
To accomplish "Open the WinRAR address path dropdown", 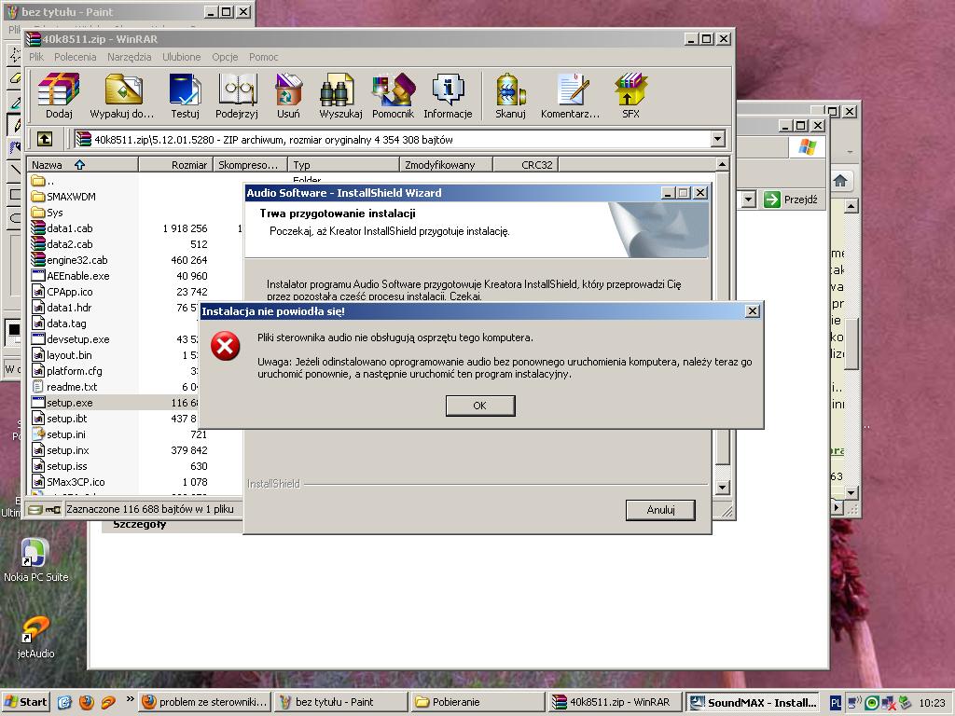I will click(718, 140).
